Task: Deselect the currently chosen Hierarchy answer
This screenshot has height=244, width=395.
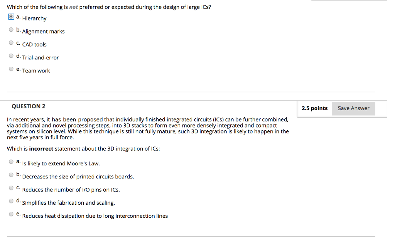Action: point(11,16)
